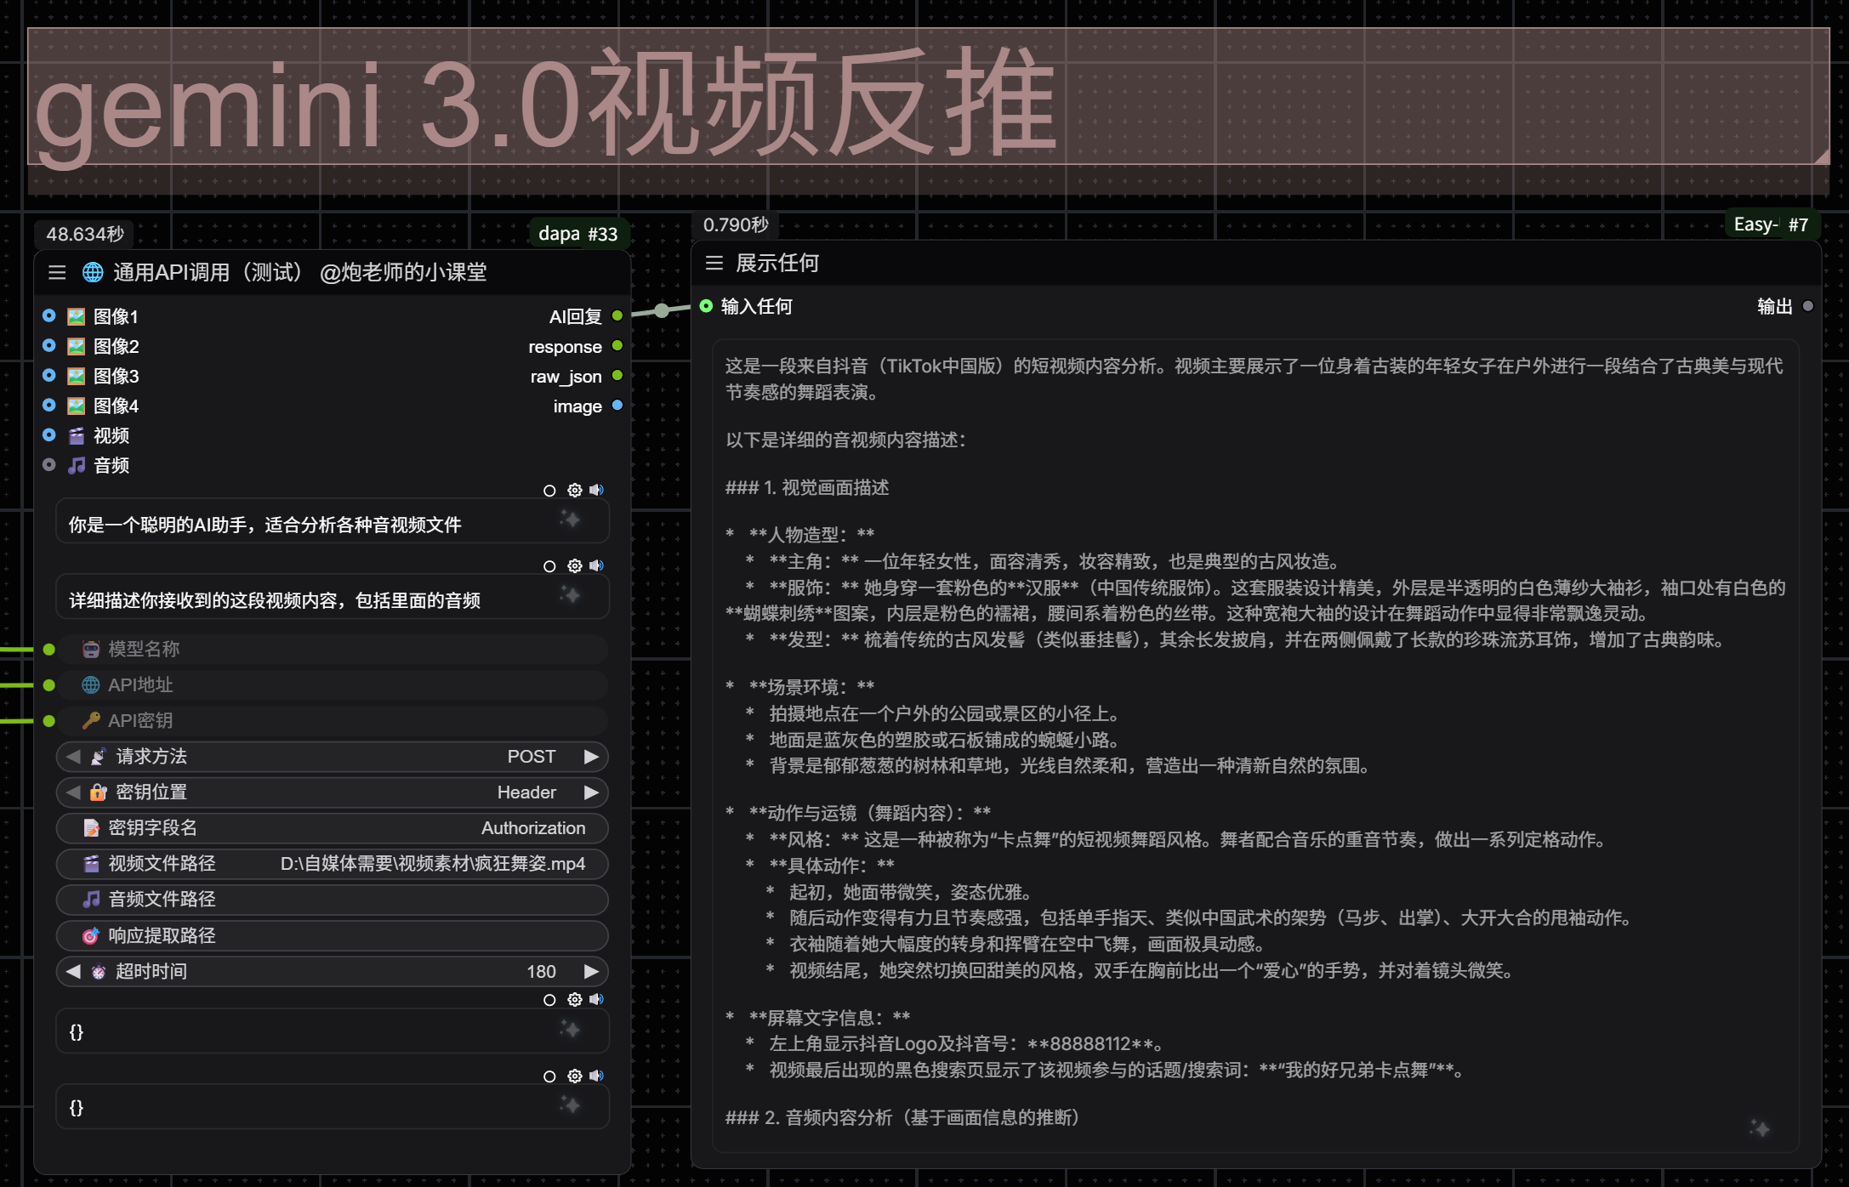
Task: Click speaker icon above the system prompt field
Action: (596, 490)
